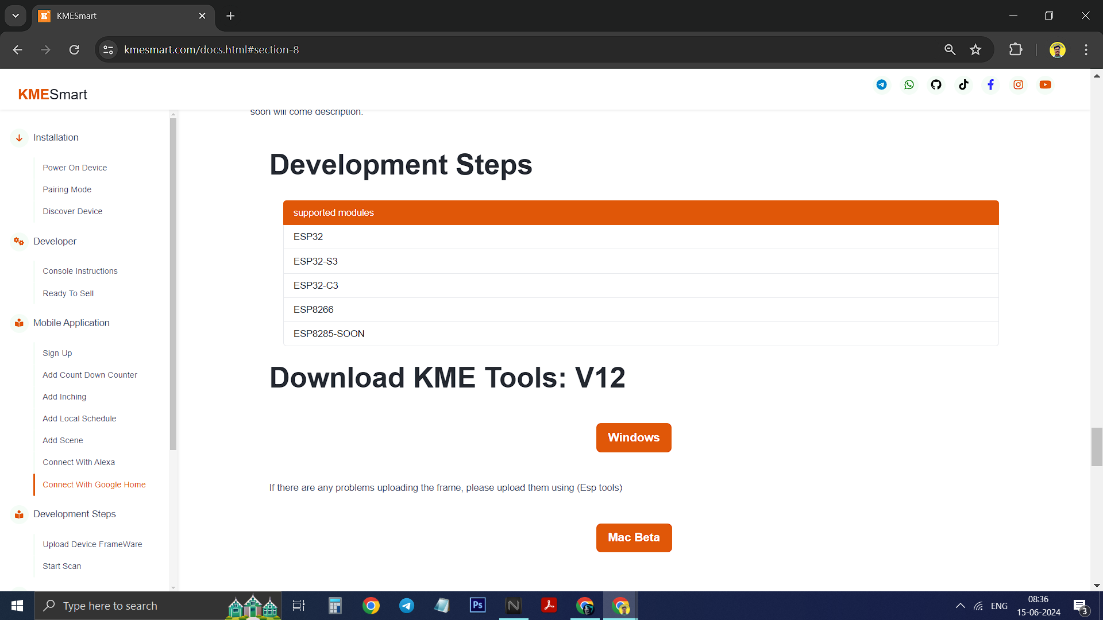Open Chrome's three-dot menu
Image resolution: width=1103 pixels, height=620 pixels.
tap(1086, 49)
